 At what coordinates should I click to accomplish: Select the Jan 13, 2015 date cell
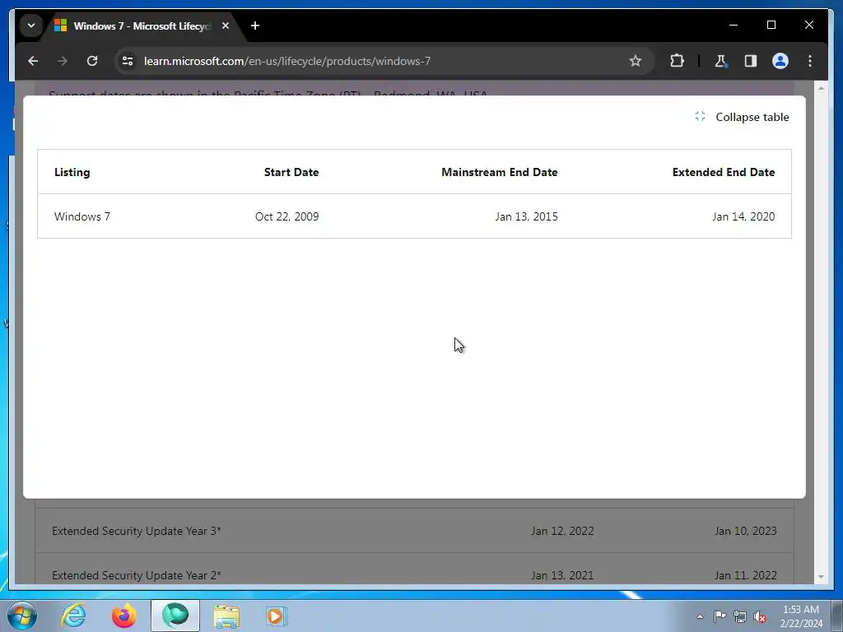coord(526,216)
